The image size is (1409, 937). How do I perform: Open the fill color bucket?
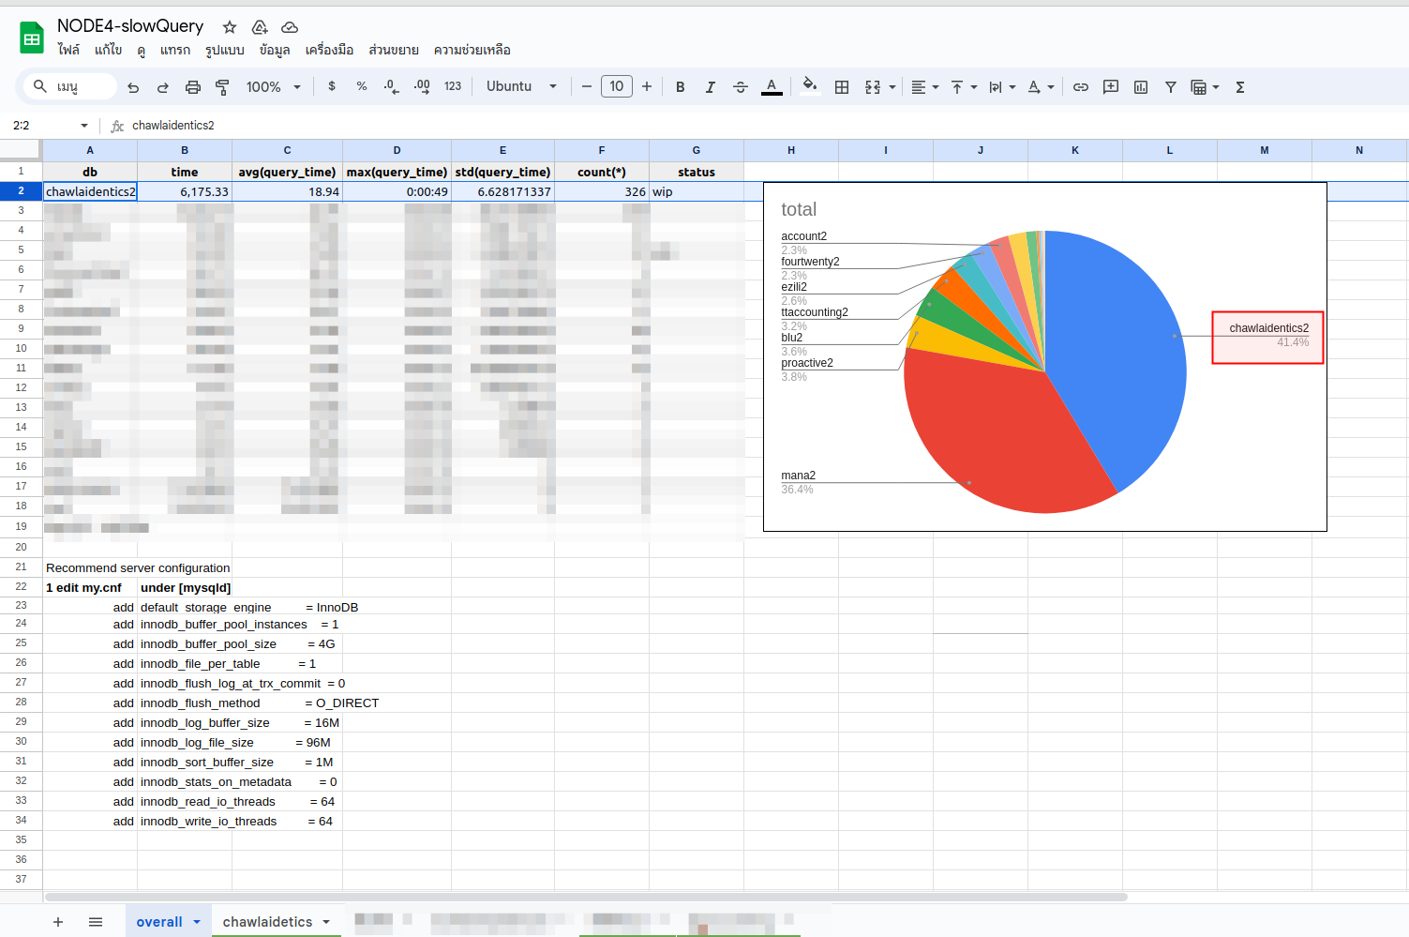(810, 86)
